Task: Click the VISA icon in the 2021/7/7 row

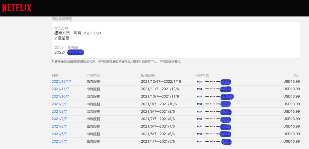Action: tap(199, 119)
